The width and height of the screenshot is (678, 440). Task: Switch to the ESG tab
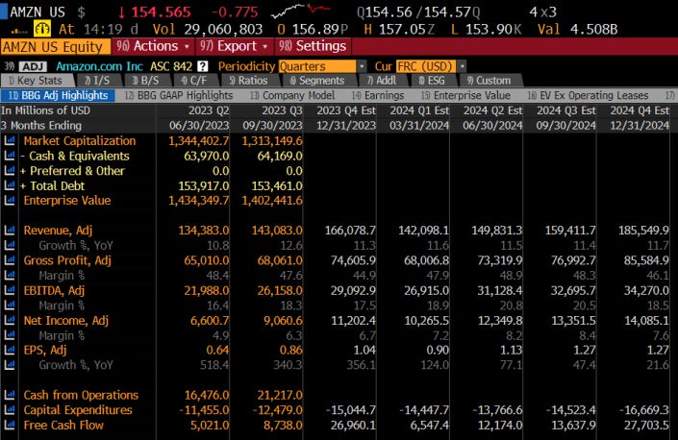tap(432, 81)
